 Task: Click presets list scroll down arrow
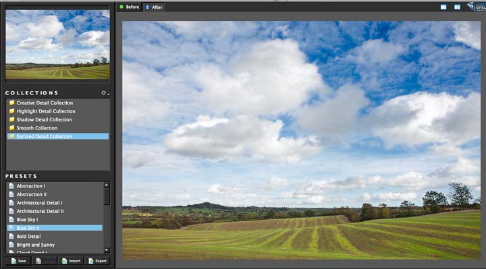[107, 250]
